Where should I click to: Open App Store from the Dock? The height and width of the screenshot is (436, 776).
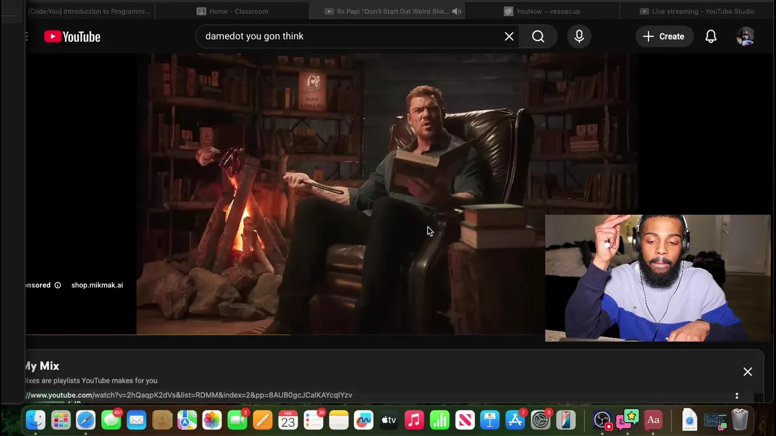pyautogui.click(x=515, y=420)
